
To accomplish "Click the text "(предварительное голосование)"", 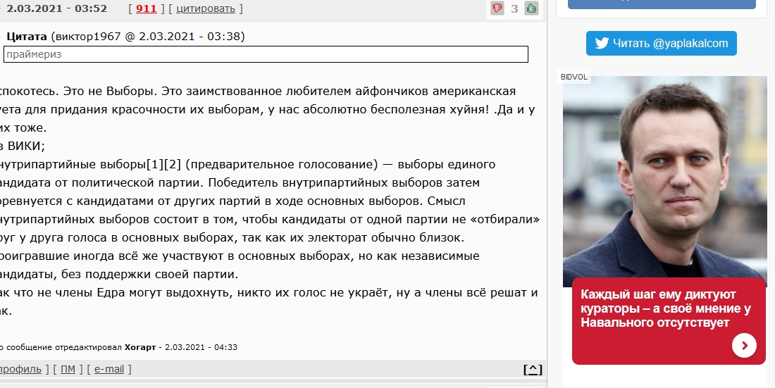I will [x=282, y=164].
